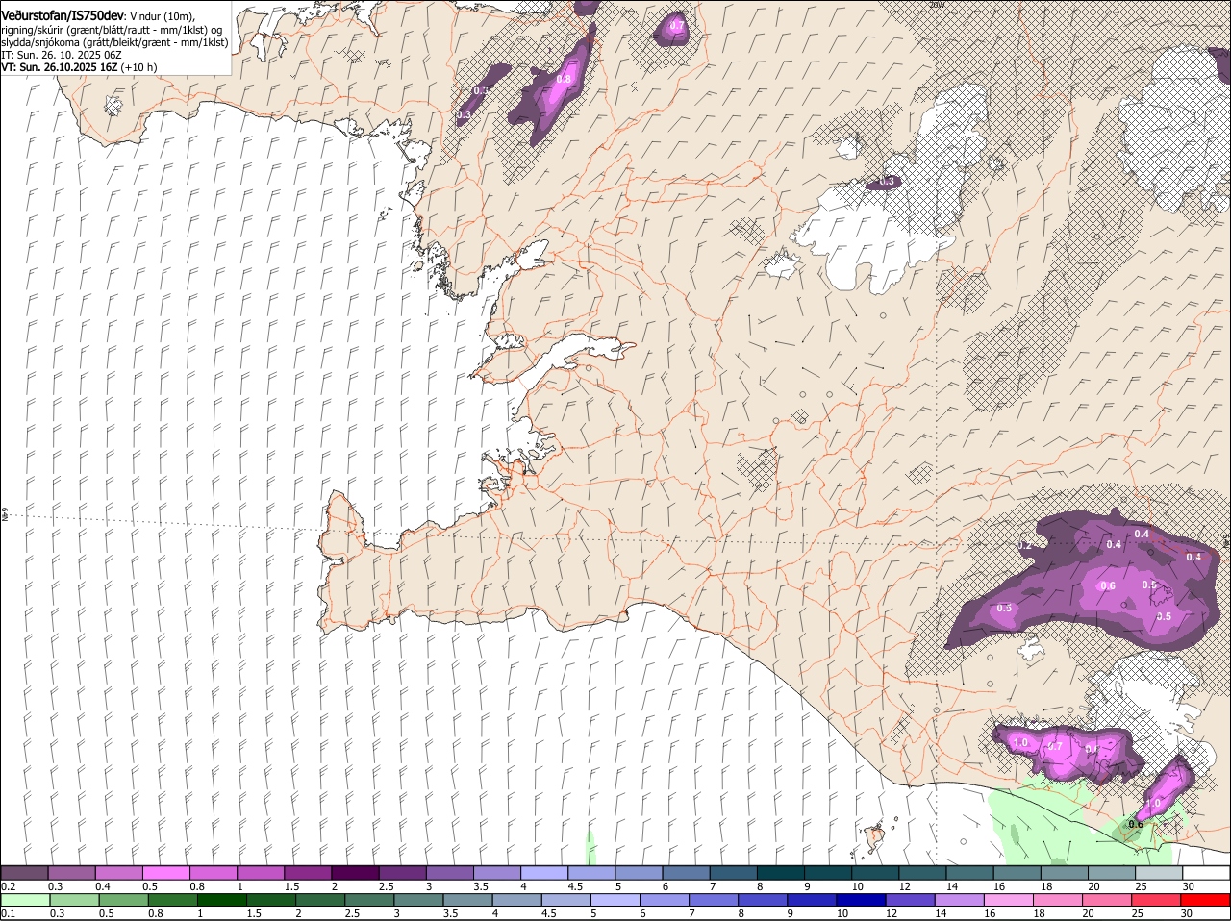Click the '30' label under the snow scale
This screenshot has height=921, width=1231.
1189,886
